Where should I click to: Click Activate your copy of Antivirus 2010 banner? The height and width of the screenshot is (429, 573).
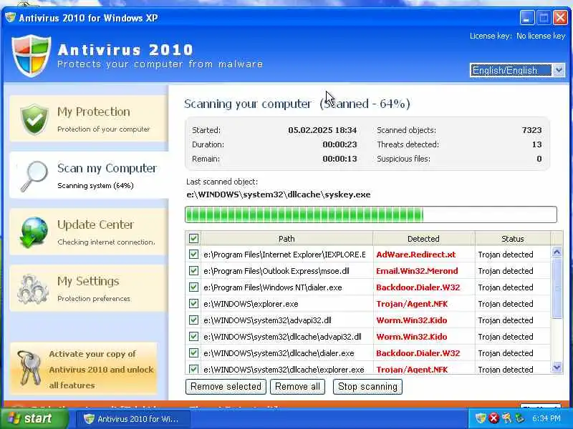click(x=84, y=369)
